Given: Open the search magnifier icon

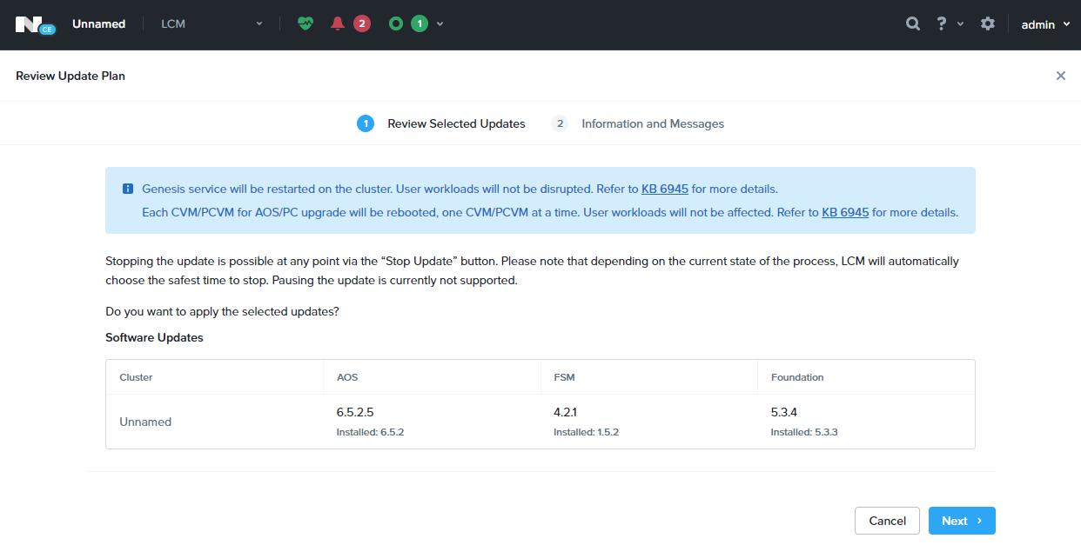Looking at the screenshot, I should [913, 23].
